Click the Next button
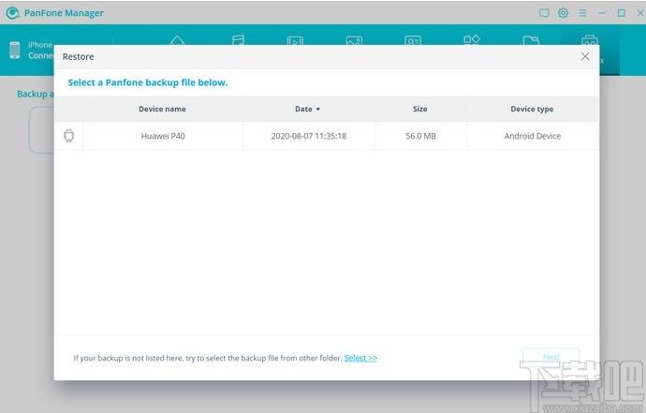646x413 pixels. coord(551,357)
